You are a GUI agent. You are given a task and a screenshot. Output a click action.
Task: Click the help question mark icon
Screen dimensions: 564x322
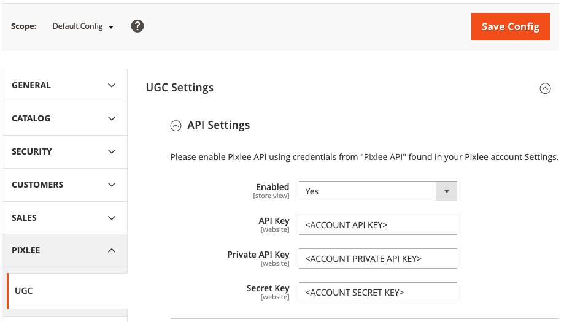[137, 26]
